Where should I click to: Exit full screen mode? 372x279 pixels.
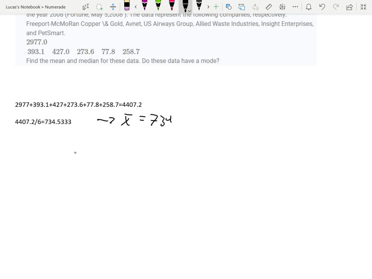tap(363, 7)
